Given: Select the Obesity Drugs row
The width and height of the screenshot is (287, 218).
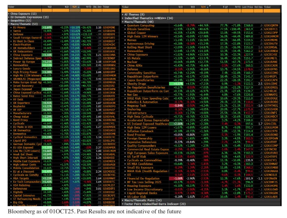Looking at the screenshot, I should (201, 84).
